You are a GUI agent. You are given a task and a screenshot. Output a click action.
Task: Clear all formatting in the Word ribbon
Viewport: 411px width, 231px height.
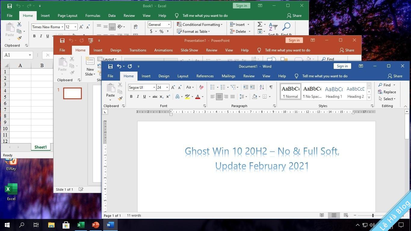[x=201, y=87]
